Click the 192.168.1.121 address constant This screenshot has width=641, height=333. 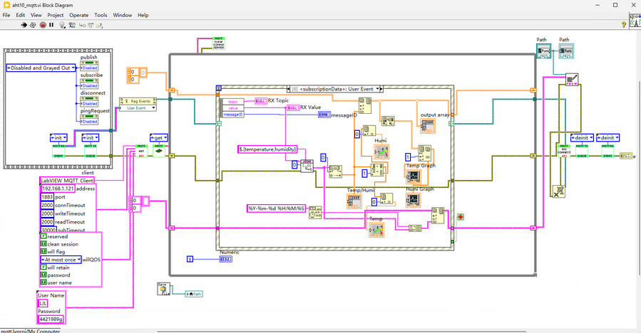click(x=58, y=189)
